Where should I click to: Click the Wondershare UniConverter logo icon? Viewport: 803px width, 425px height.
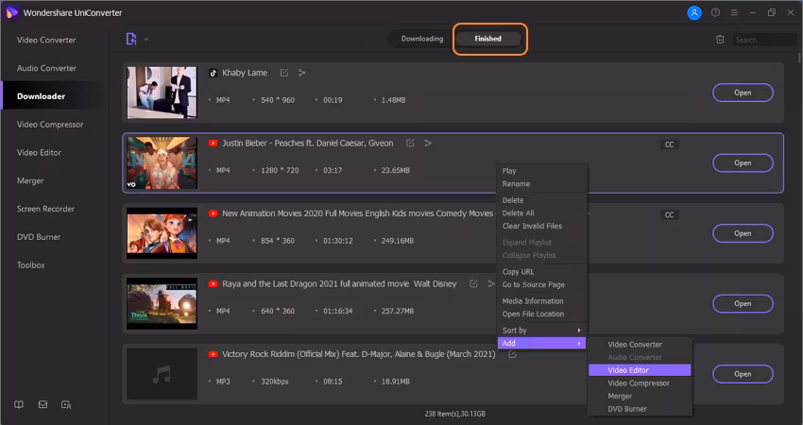[11, 13]
